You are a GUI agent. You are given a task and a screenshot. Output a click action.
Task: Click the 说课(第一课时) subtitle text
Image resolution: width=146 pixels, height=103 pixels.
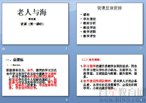coord(32,24)
